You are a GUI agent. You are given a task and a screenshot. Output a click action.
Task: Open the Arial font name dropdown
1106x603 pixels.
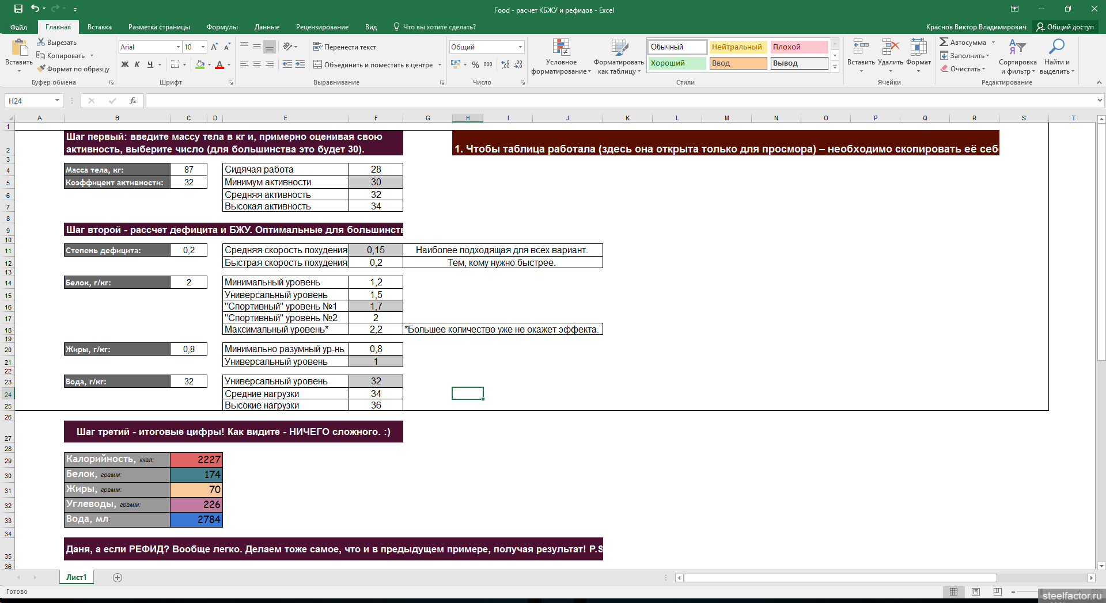pos(178,47)
